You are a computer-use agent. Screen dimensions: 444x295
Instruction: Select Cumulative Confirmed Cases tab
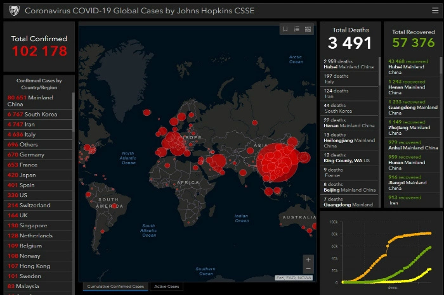pyautogui.click(x=115, y=287)
